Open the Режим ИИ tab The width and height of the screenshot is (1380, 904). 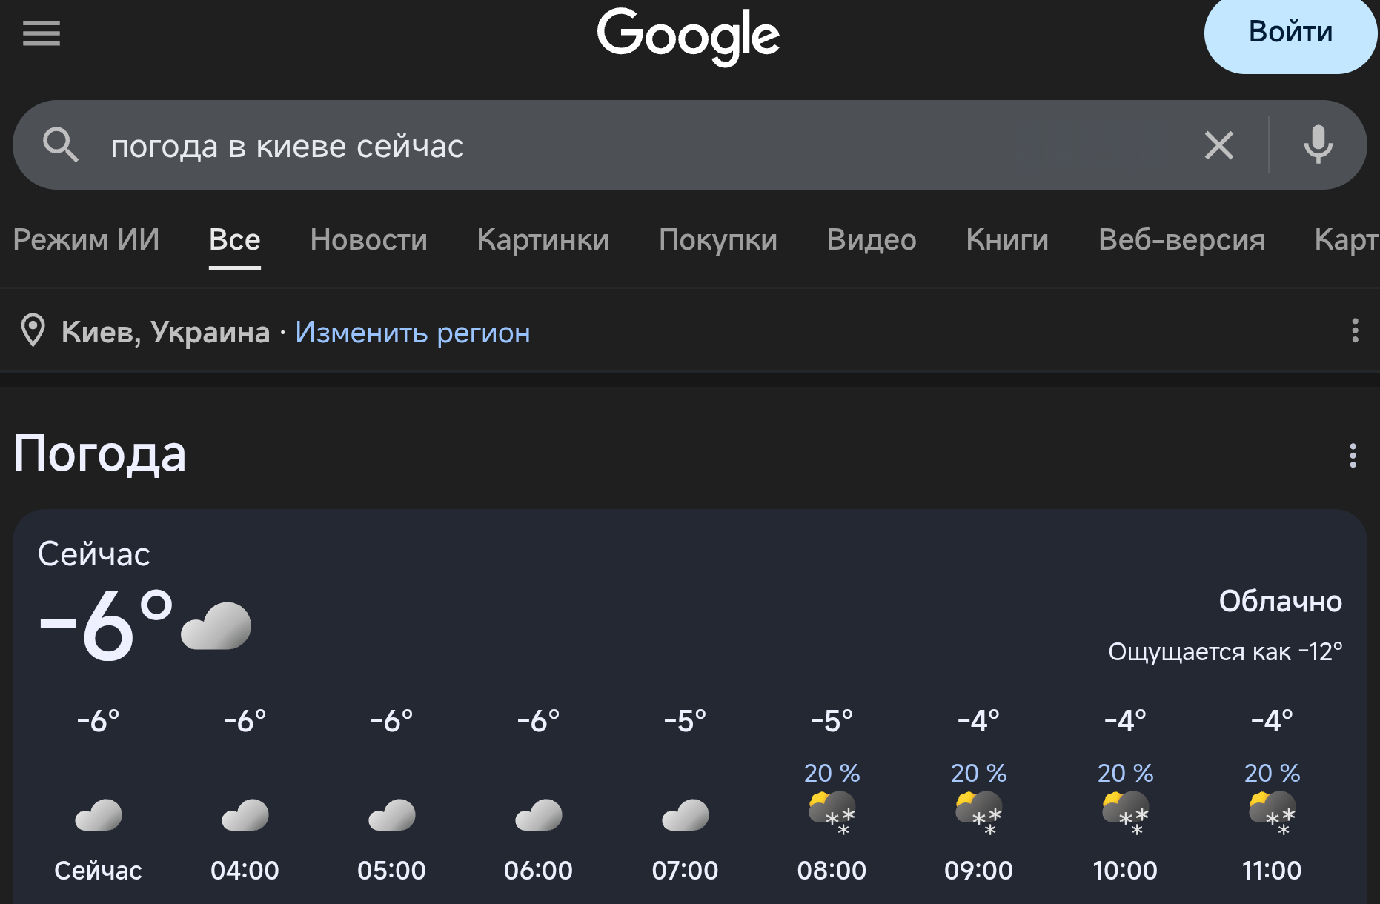pos(86,240)
